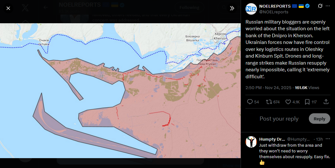Like the post with heart icon 4.1K
The image size is (335, 168).
tap(293, 102)
